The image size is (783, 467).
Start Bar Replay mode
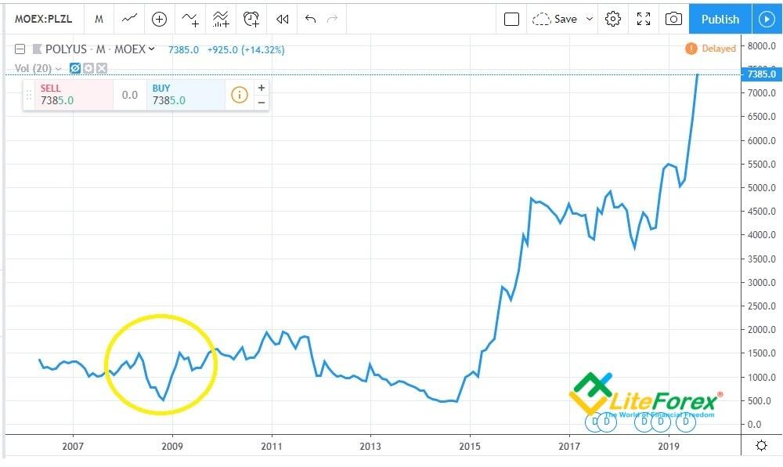[x=282, y=19]
